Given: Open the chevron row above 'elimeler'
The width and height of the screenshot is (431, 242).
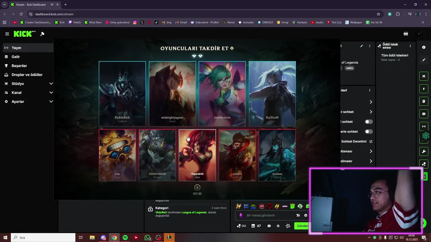Looking at the screenshot, I should (x=371, y=151).
